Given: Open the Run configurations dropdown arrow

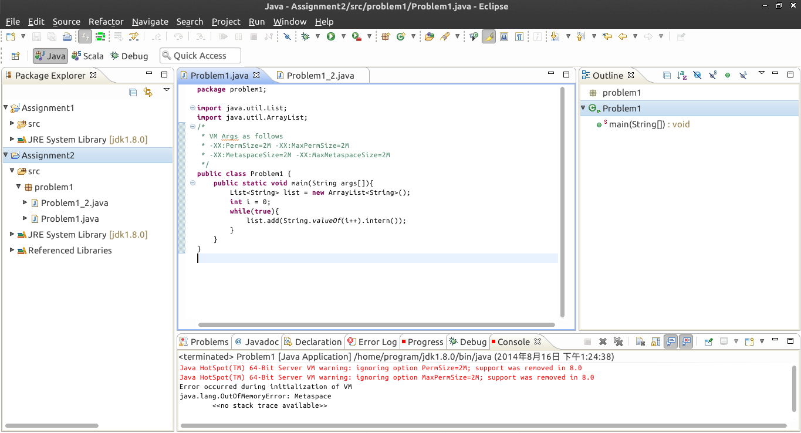Looking at the screenshot, I should (x=343, y=36).
